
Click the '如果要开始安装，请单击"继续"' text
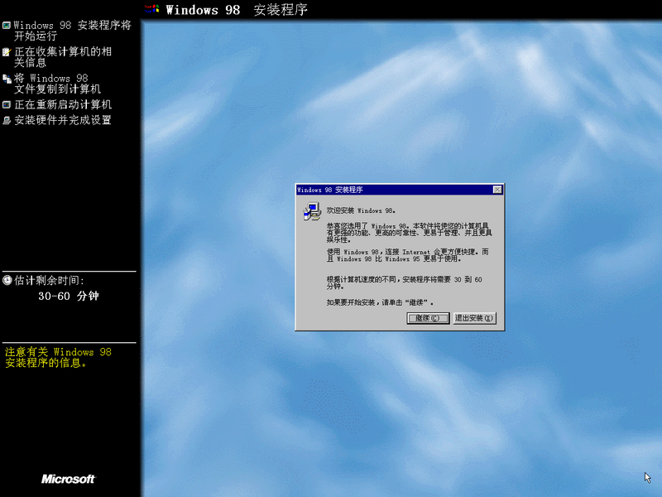click(x=380, y=302)
